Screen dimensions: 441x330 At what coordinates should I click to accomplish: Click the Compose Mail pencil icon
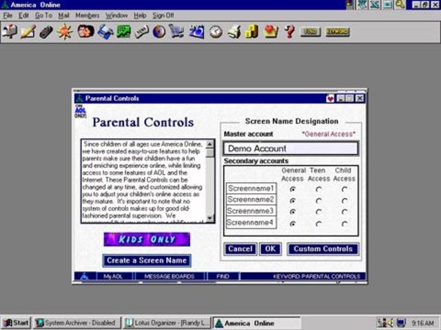coord(28,32)
